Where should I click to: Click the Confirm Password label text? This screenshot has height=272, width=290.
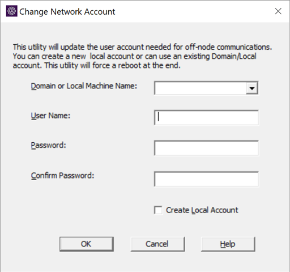point(62,176)
